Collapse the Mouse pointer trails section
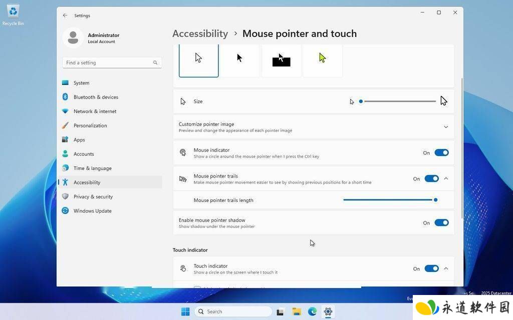Viewport: 513px width, 320px height. (x=446, y=178)
